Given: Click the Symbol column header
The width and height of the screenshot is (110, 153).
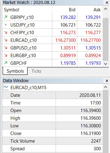Looking at the screenshot, I should pos(27,10).
